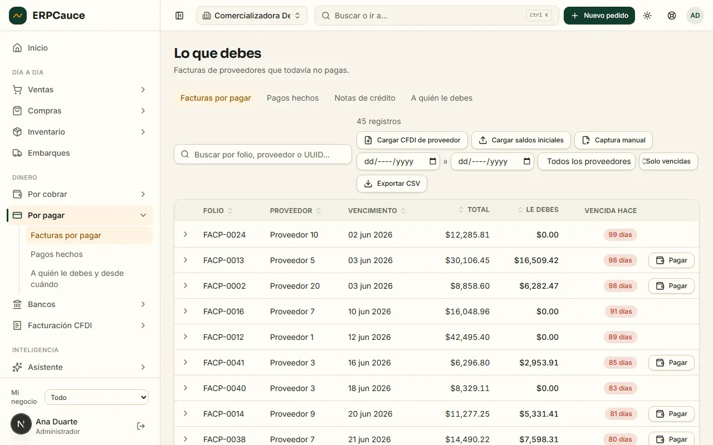Click the log out icon next to Ana Duarte
Viewport: 713px width, 445px height.
pyautogui.click(x=141, y=426)
